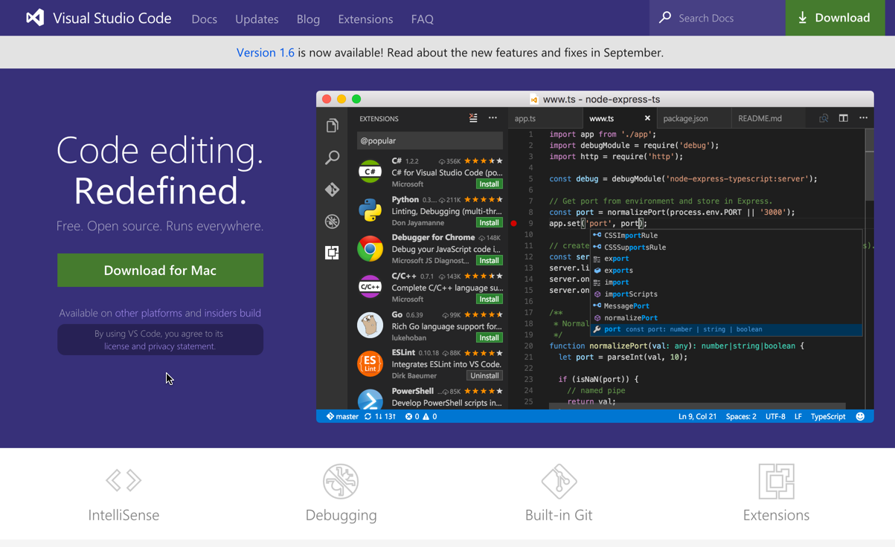Viewport: 895px width, 547px height.
Task: Select CSSImportRule autocomplete suggestion
Action: tap(727, 236)
